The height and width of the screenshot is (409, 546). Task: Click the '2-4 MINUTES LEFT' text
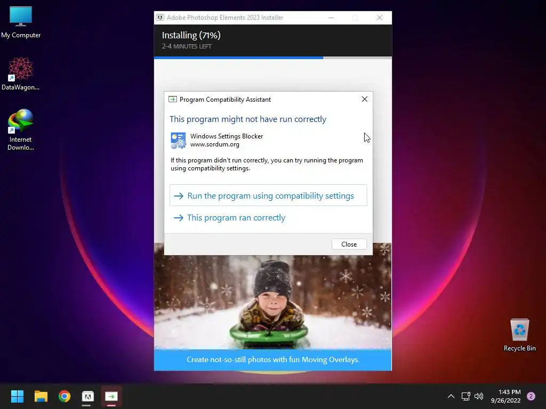click(x=187, y=46)
